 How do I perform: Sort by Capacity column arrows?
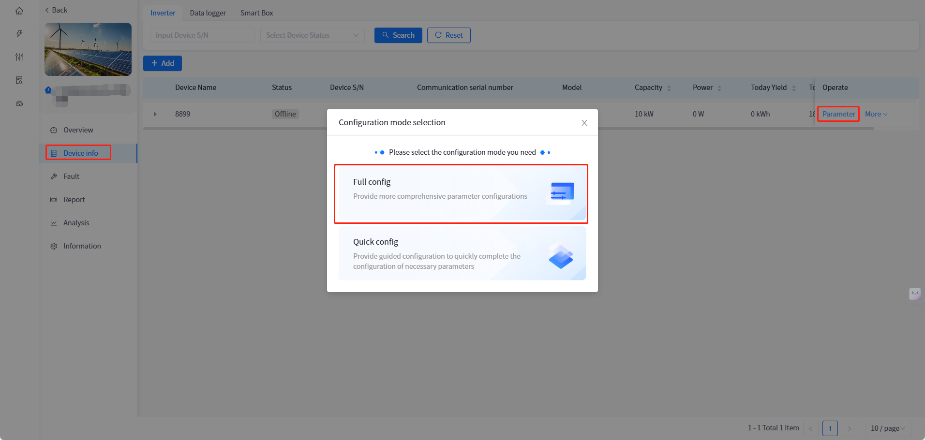669,88
